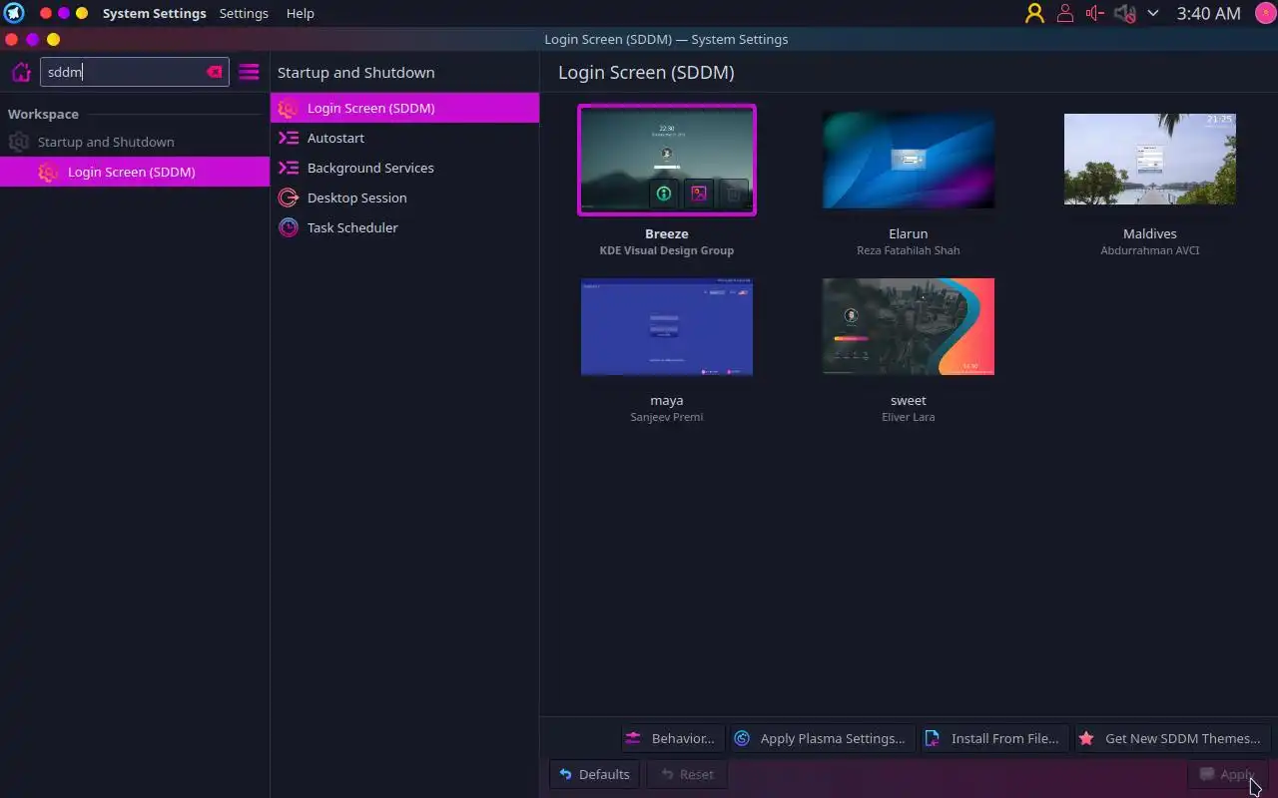Select the maya theme thumbnail
The height and width of the screenshot is (798, 1278).
(x=667, y=327)
